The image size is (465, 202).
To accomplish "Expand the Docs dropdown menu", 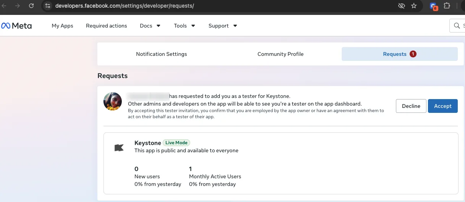I will (x=150, y=26).
